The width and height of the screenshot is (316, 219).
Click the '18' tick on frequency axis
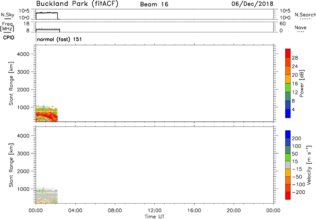(26, 24)
